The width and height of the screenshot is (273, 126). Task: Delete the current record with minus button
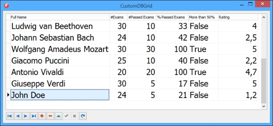(x=50, y=116)
